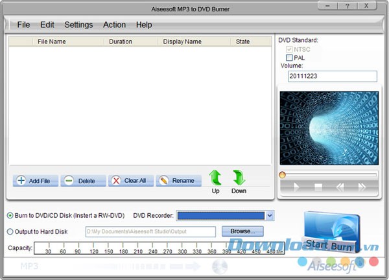Click the output folder path field
Image resolution: width=389 pixels, height=280 pixels.
click(x=150, y=231)
